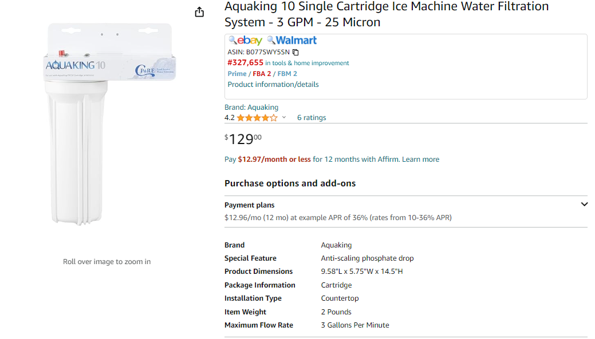Open Product information/details link
595x339 pixels.
pos(273,85)
